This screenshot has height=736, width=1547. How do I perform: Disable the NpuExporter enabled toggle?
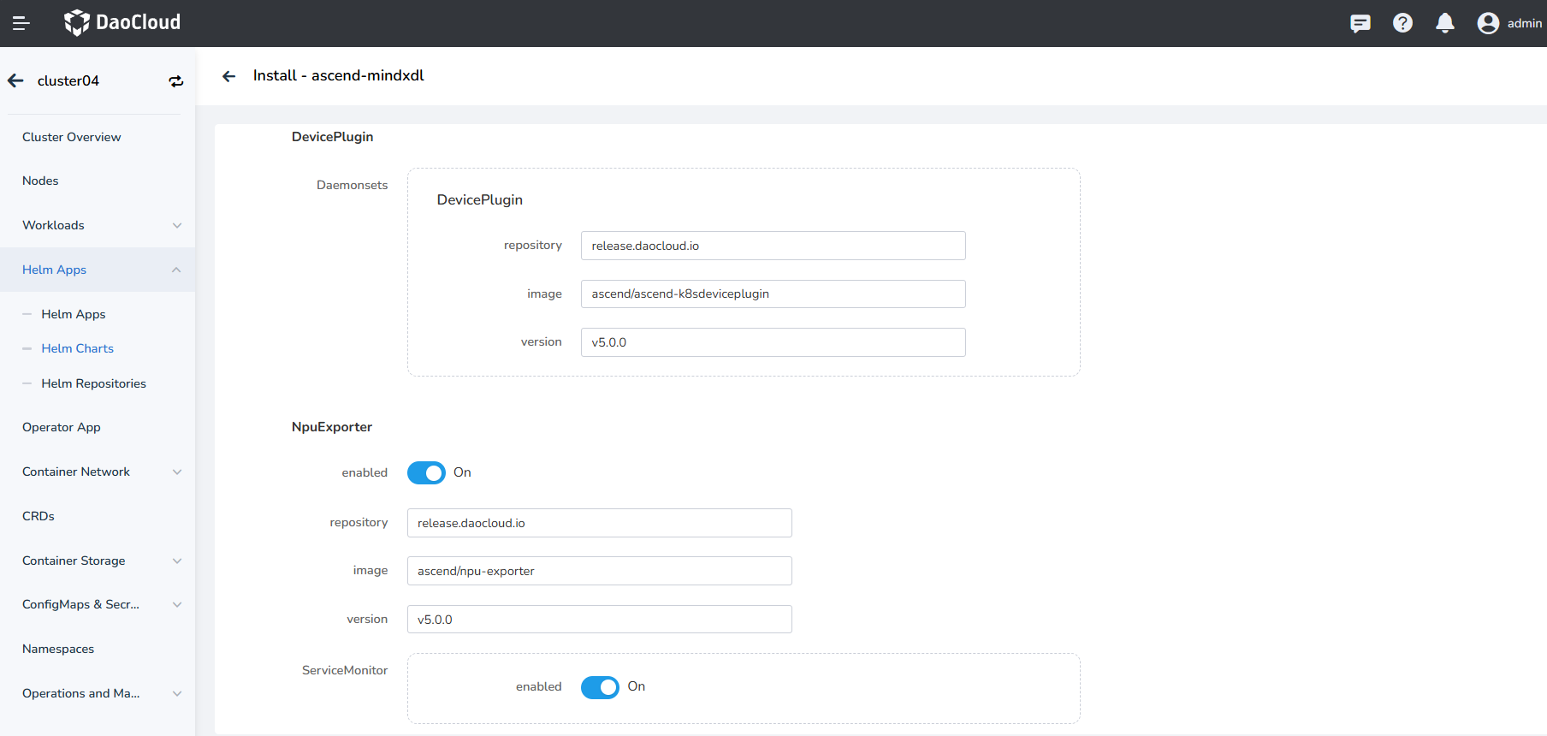[426, 473]
